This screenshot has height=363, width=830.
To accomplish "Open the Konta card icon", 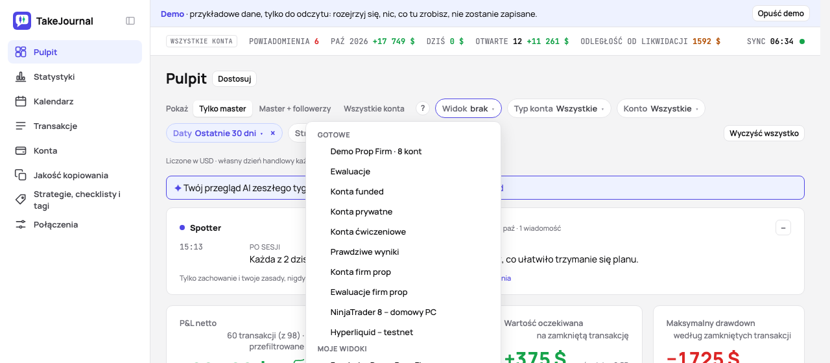I will (21, 150).
